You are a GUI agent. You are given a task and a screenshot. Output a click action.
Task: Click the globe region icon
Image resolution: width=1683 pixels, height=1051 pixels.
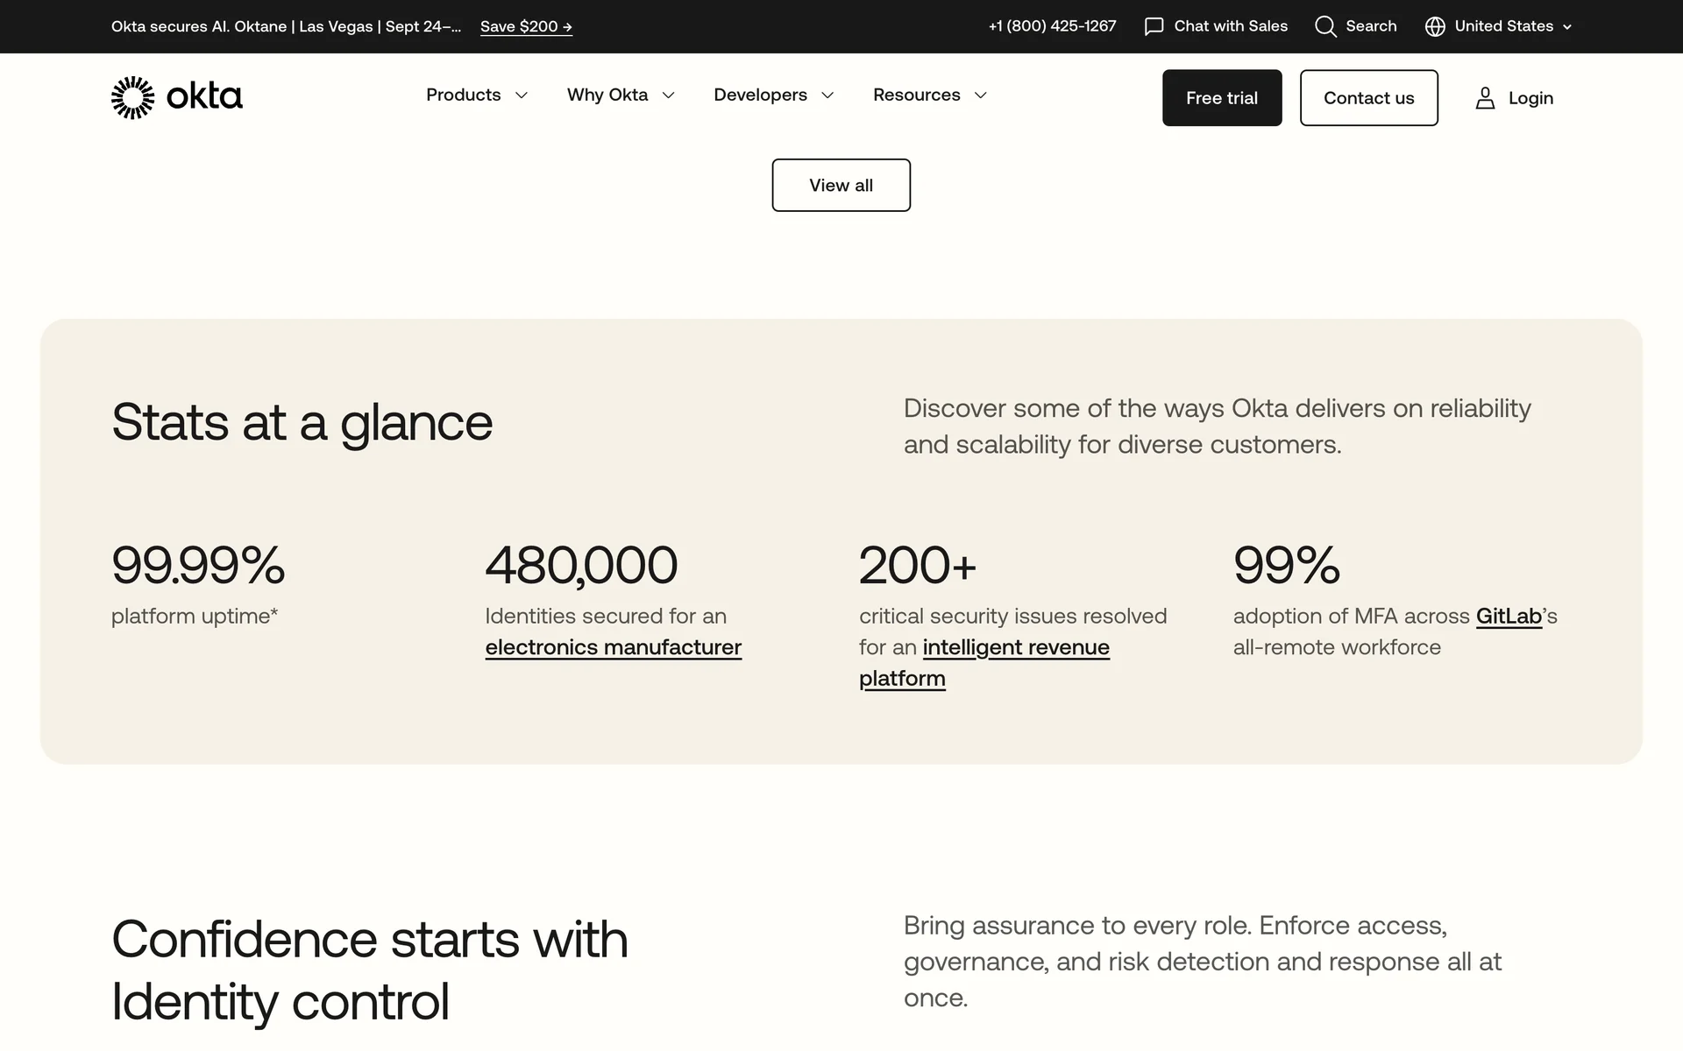(1435, 26)
